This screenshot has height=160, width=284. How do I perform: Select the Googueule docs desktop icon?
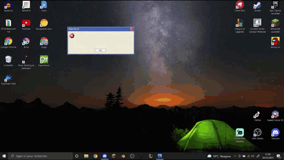coord(44,25)
